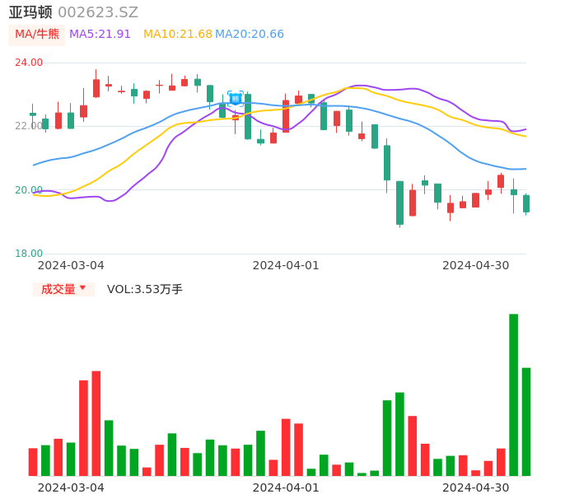The image size is (565, 499).
Task: Click the stock name 亚玛顿
Action: pos(30,12)
